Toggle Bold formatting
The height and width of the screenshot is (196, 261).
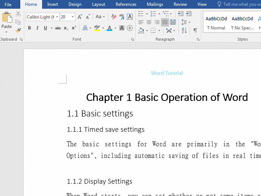(29, 28)
